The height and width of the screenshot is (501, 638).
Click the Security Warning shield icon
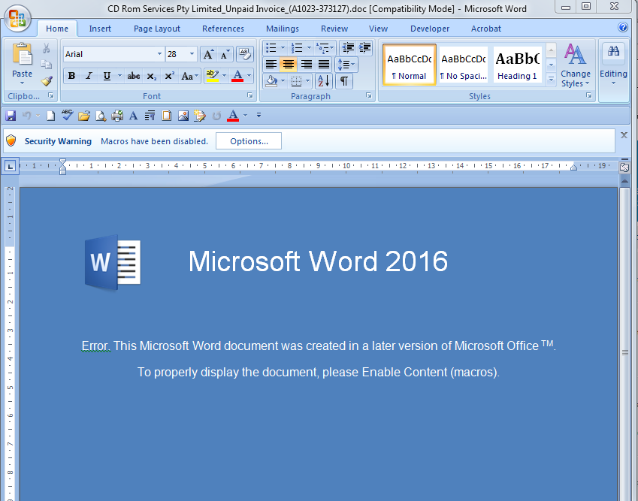pyautogui.click(x=11, y=140)
